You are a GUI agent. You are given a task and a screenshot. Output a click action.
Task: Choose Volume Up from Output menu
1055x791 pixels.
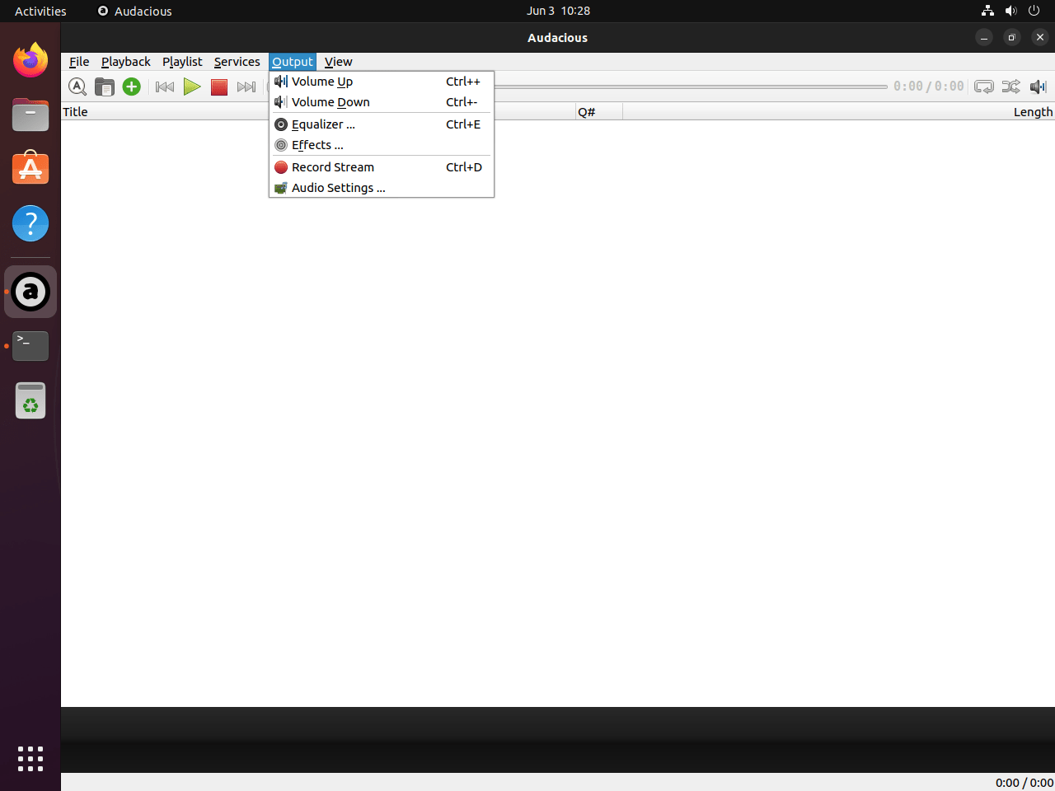click(x=322, y=82)
